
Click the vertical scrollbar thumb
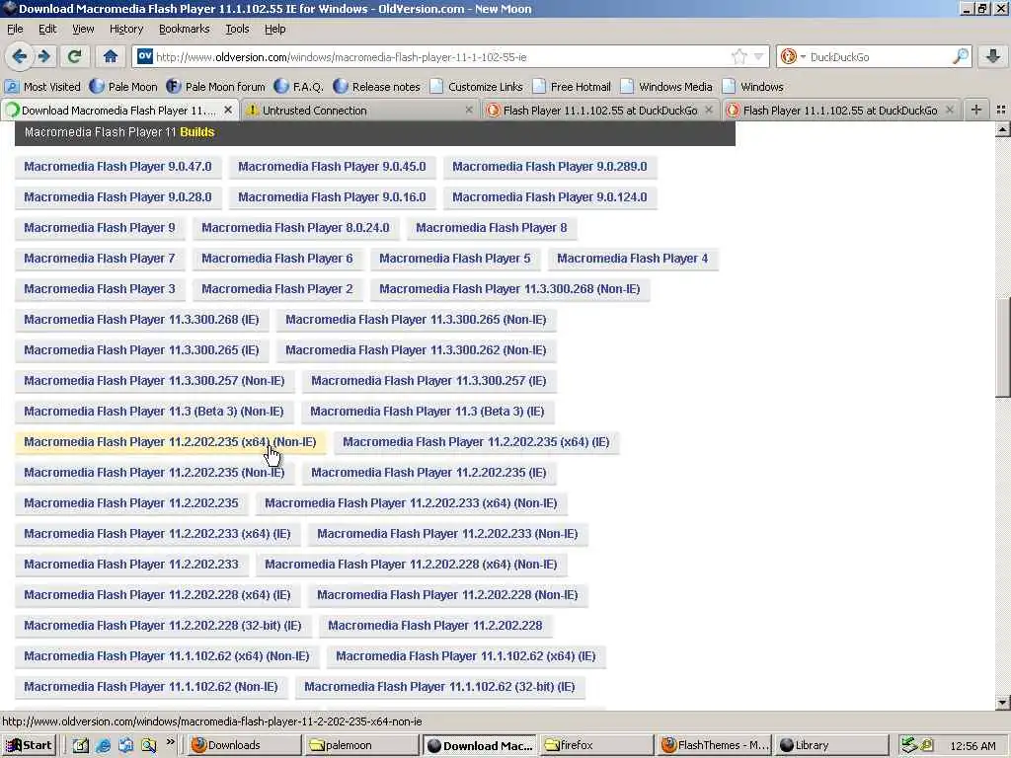point(1003,348)
